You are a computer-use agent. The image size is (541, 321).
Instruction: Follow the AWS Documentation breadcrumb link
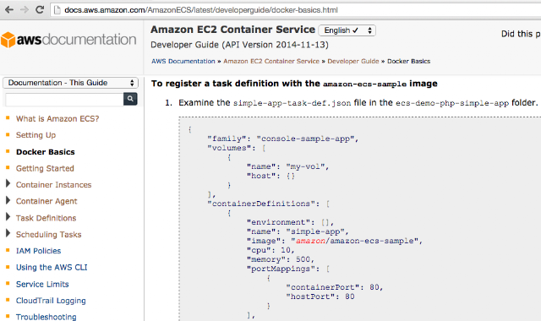[x=183, y=62]
